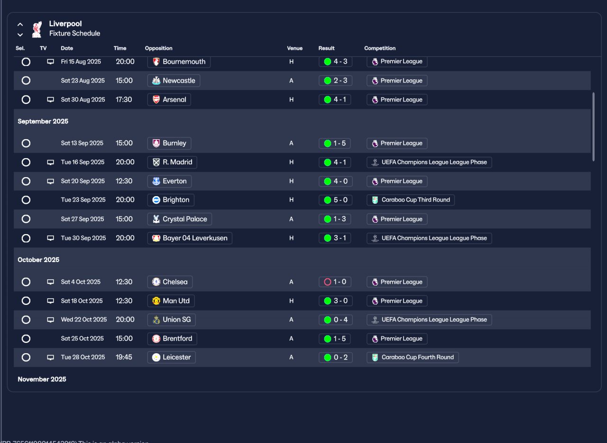This screenshot has width=607, height=443.
Task: Click the up chevron beside Liverpool header
Action: click(x=20, y=24)
